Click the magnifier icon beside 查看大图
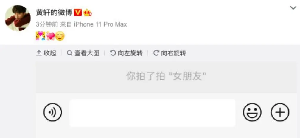 coord(70,53)
